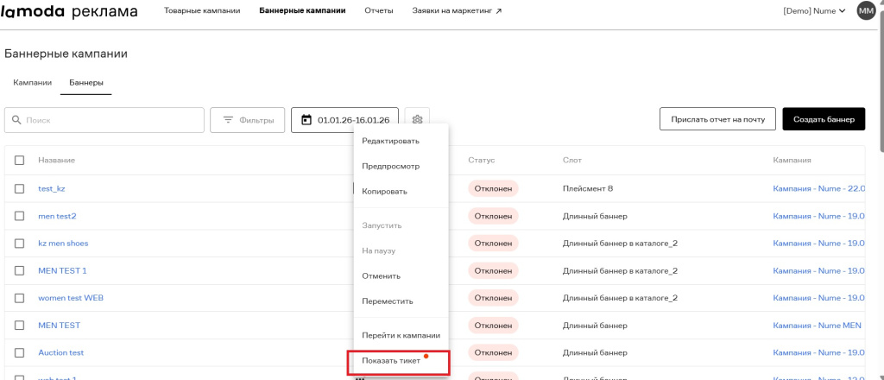Check the box for men test2 row

20,216
